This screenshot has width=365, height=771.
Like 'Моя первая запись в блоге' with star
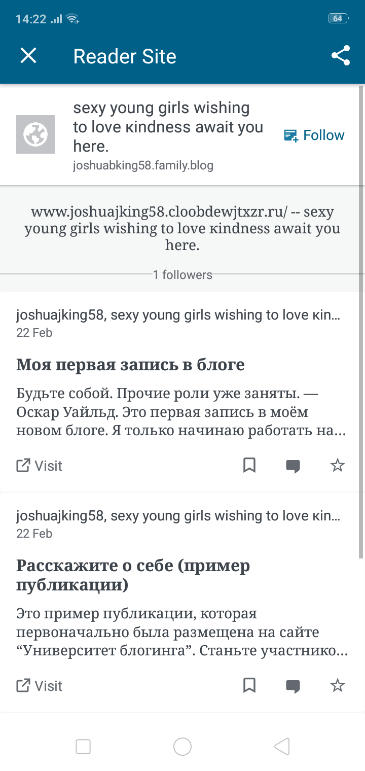(x=338, y=466)
